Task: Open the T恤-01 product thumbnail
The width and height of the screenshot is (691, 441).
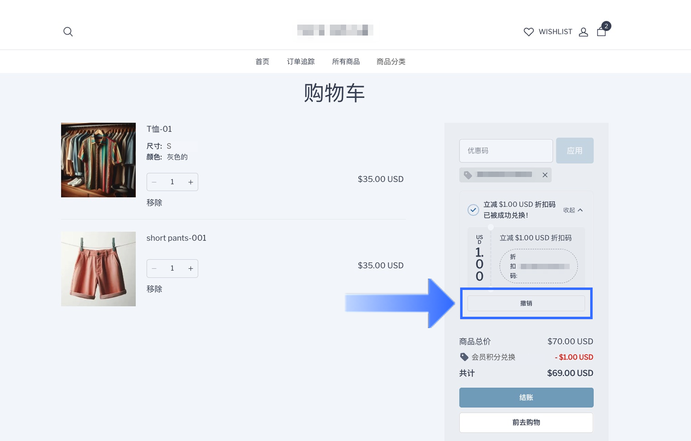Action: tap(98, 160)
